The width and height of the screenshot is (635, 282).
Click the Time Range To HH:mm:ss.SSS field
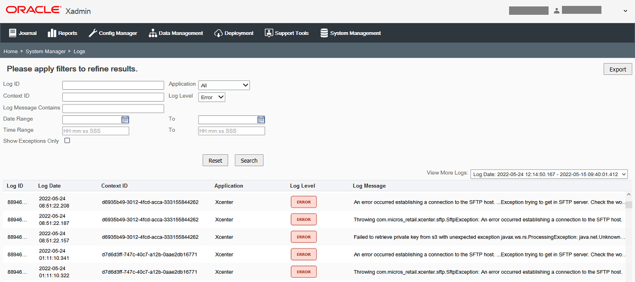pos(232,131)
